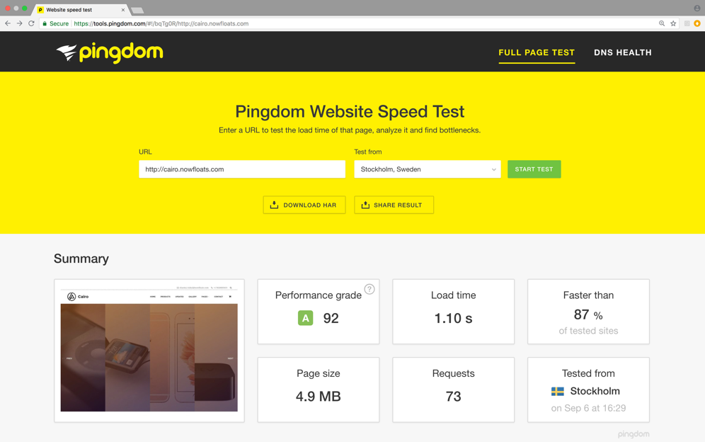Click the START TEST button

pos(534,169)
